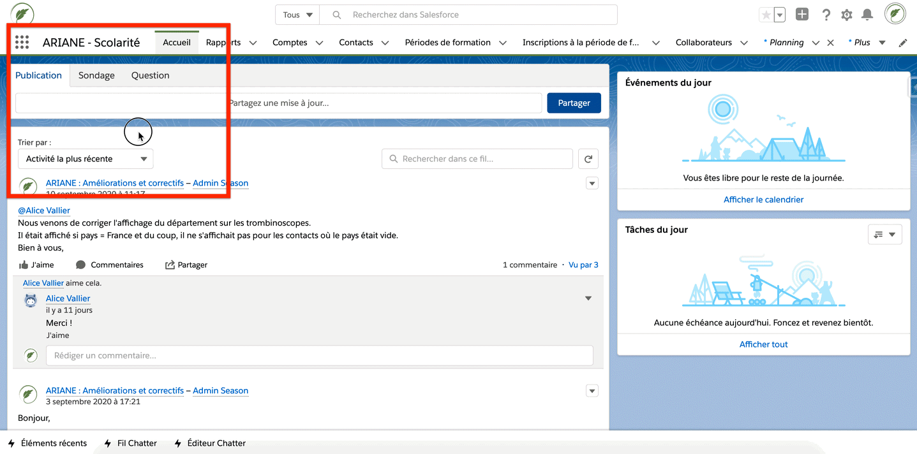Click the pencil icon to edit navigation
Viewport: 917px width, 454px height.
pos(902,42)
